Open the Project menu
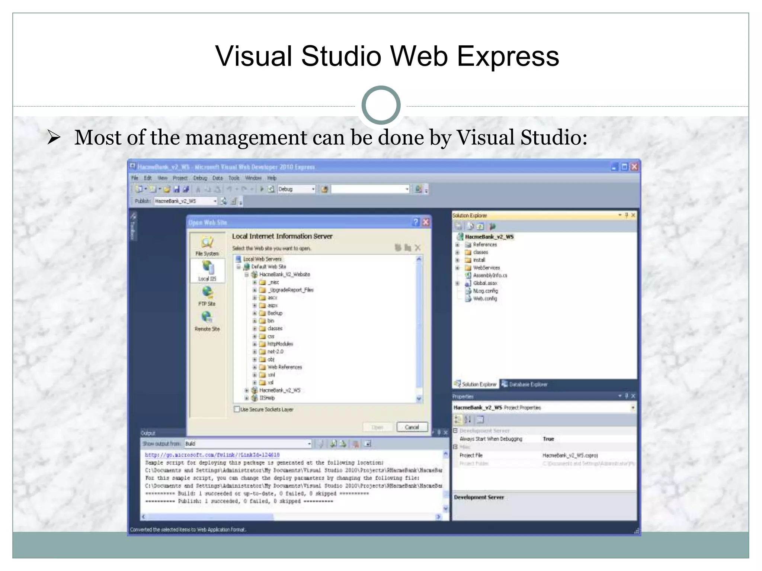 (180, 178)
